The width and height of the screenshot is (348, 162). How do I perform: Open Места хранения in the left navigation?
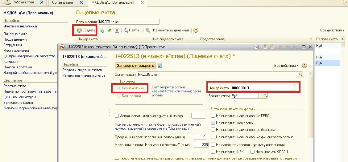pos(16,51)
